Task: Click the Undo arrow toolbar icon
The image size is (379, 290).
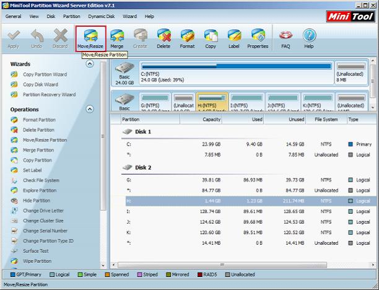Action: click(x=37, y=38)
